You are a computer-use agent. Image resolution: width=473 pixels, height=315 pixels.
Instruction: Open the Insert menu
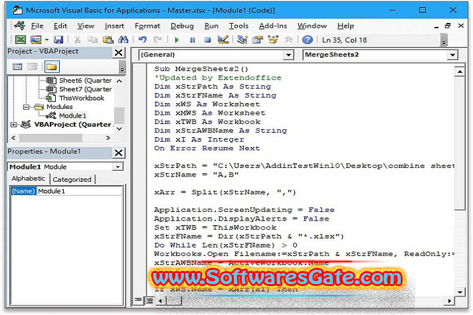114,26
